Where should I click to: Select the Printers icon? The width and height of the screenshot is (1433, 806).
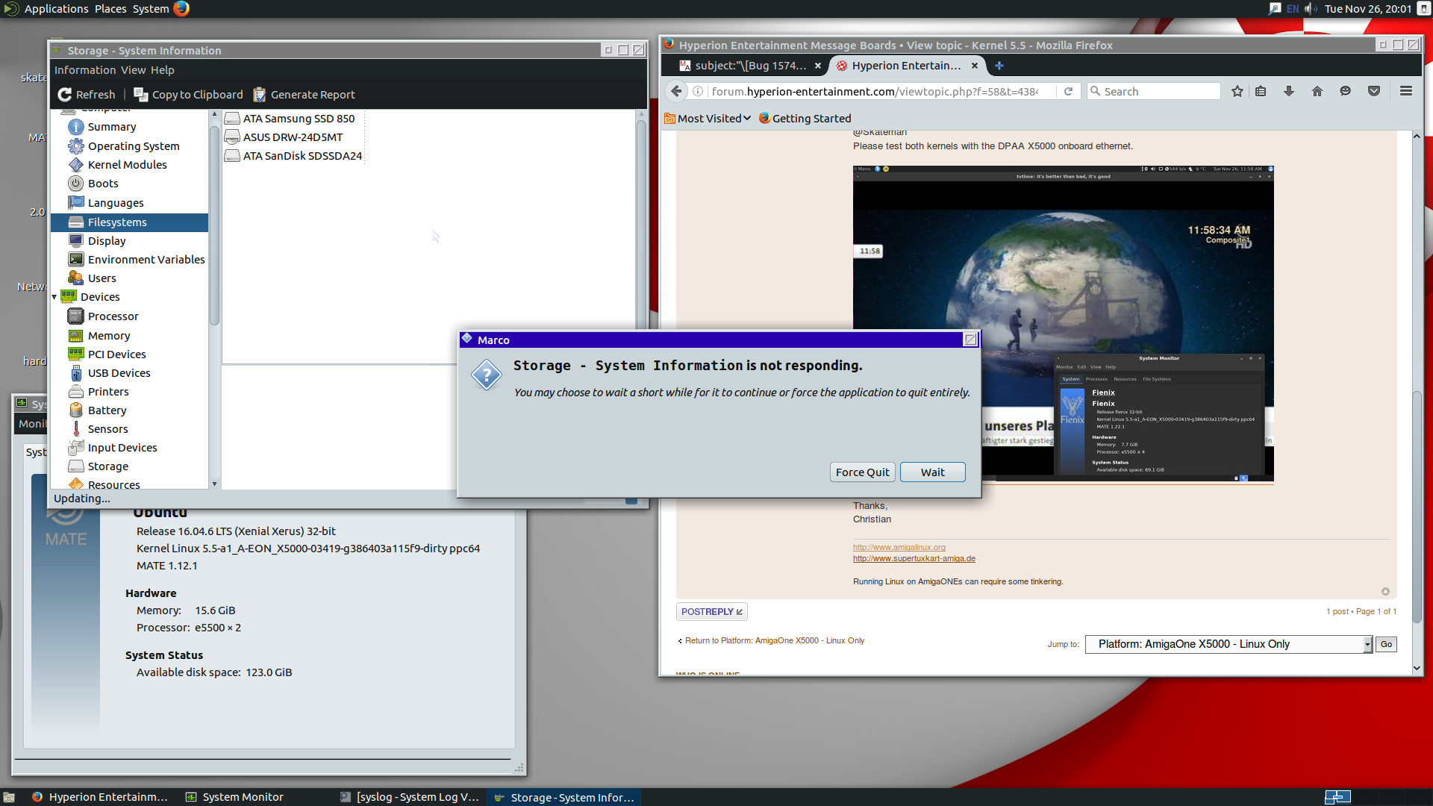click(x=75, y=392)
